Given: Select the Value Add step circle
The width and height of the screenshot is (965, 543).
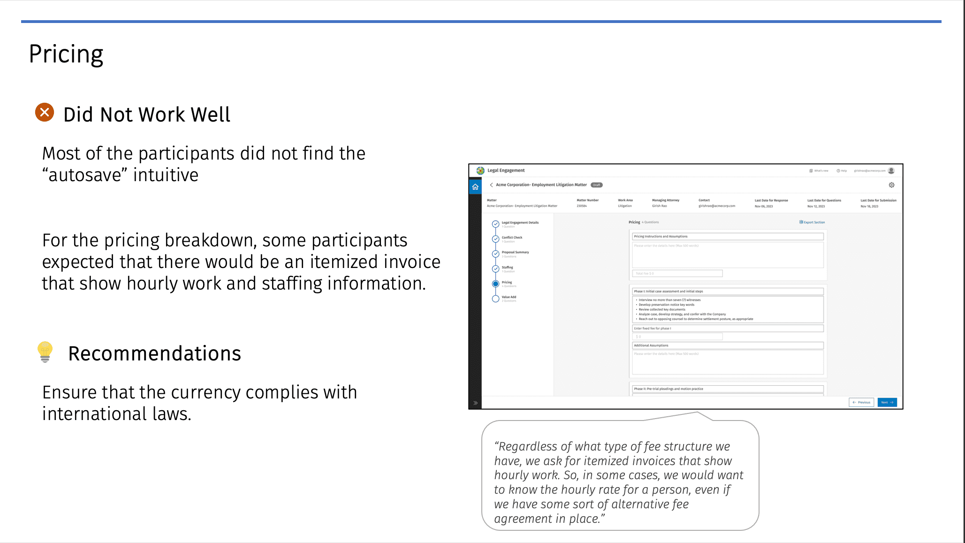Looking at the screenshot, I should (495, 299).
